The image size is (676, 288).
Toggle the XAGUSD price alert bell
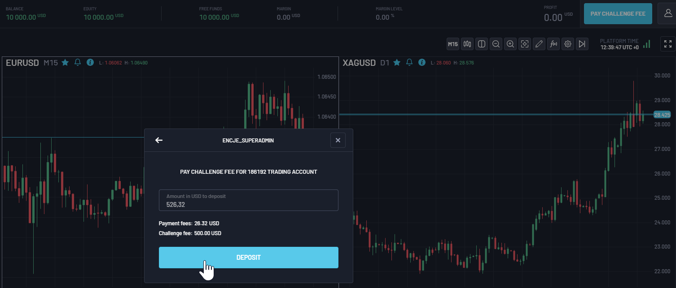coord(409,62)
